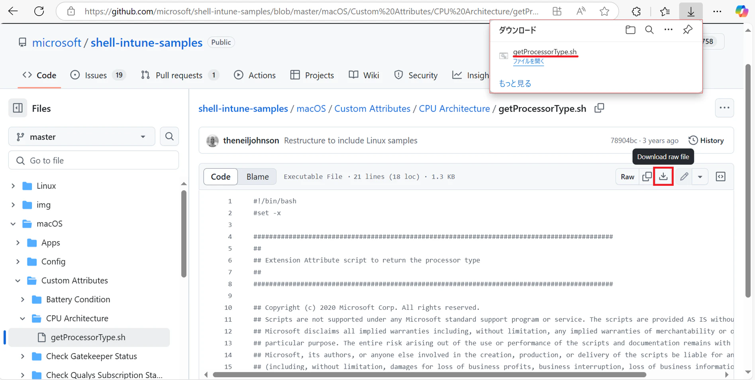Open the Pull requests tab
Viewport: 755px width, 380px height.
point(179,75)
